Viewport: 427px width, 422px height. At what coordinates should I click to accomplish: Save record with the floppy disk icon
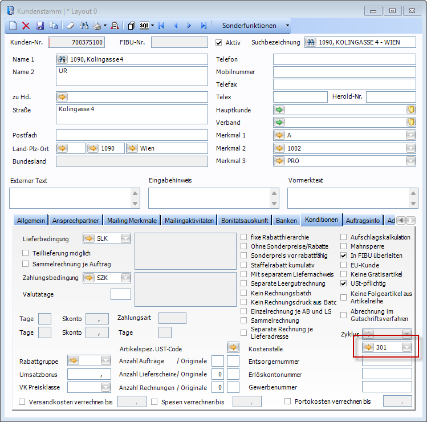coord(40,26)
